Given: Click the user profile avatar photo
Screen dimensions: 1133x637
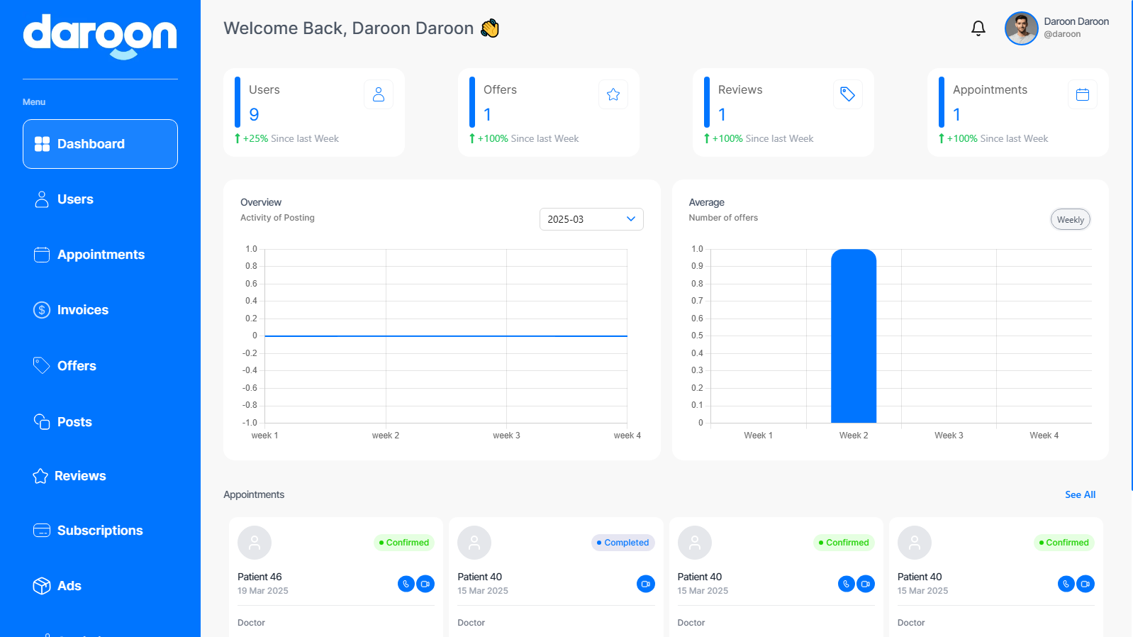Looking at the screenshot, I should click(1021, 28).
